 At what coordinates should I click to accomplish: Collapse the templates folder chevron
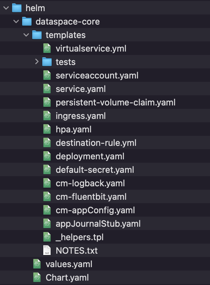26,35
